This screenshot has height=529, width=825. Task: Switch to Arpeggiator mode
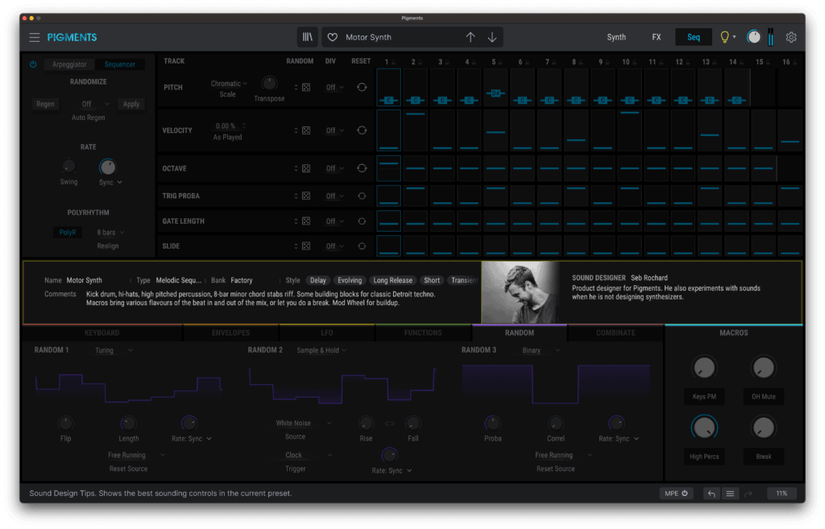coord(69,64)
